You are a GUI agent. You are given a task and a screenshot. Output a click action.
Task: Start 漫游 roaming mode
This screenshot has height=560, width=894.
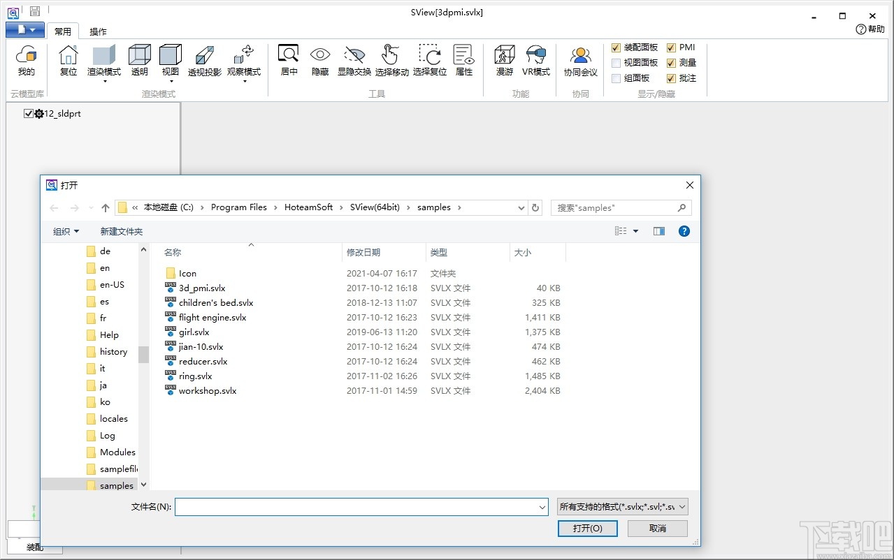coord(504,60)
